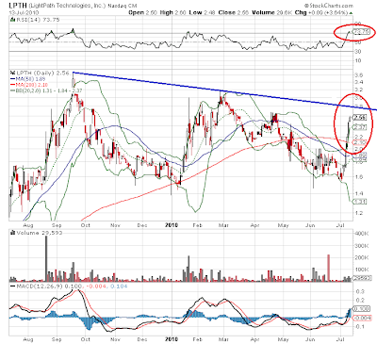Click the MA(200) 2.10 legend entry
This screenshot has height=344, width=377.
29,85
